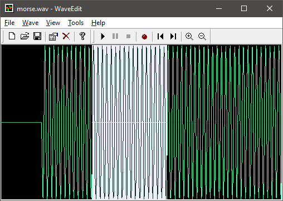This screenshot has height=201, width=283.
Task: Save morse.wav with the floppy disk icon
Action: click(37, 36)
